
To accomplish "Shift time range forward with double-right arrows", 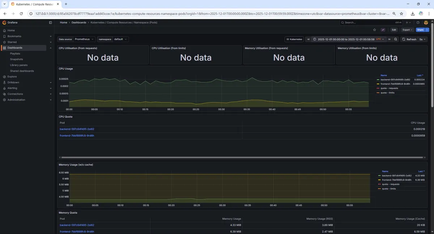I will tap(390, 39).
